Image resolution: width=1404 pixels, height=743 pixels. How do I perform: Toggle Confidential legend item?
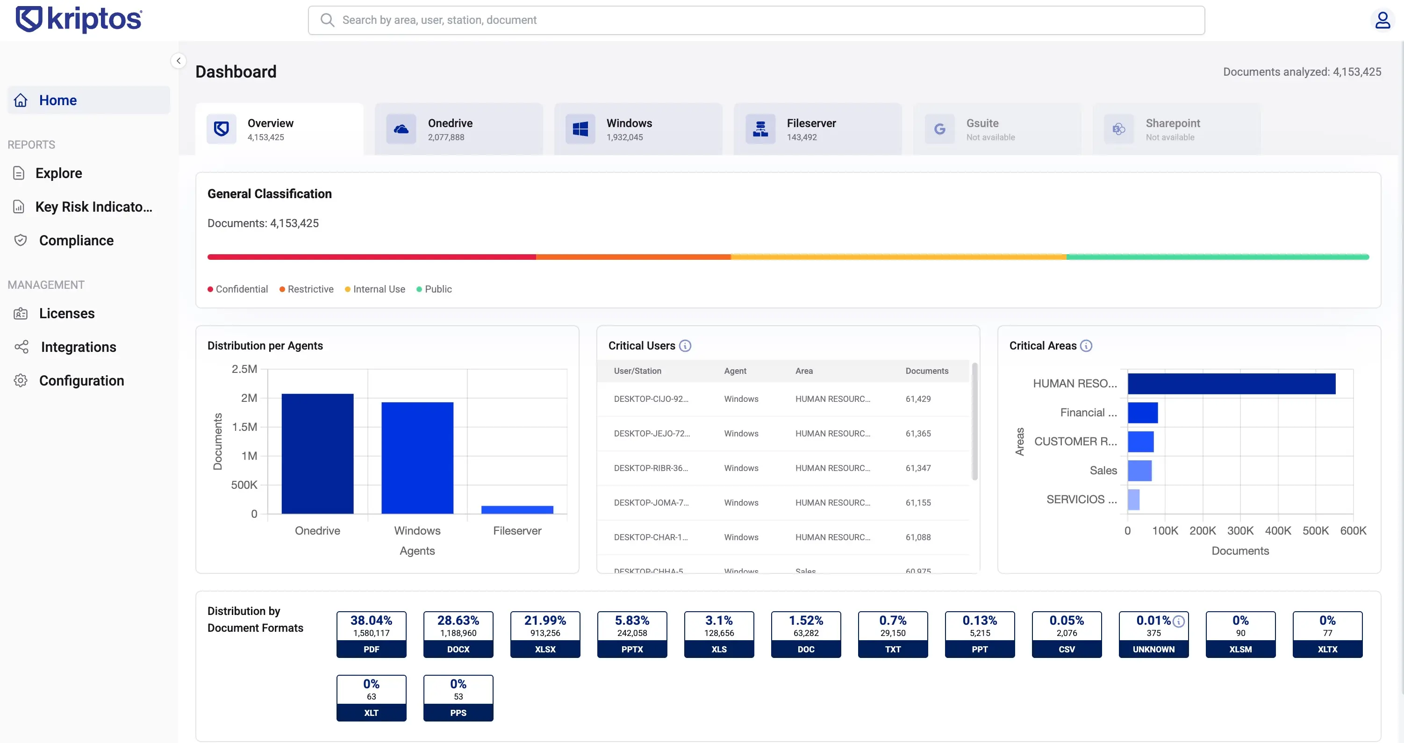tap(237, 289)
